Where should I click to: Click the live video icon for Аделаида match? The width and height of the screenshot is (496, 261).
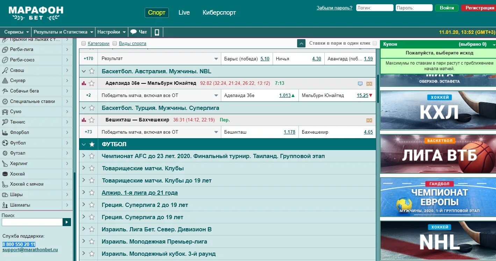pos(360,84)
